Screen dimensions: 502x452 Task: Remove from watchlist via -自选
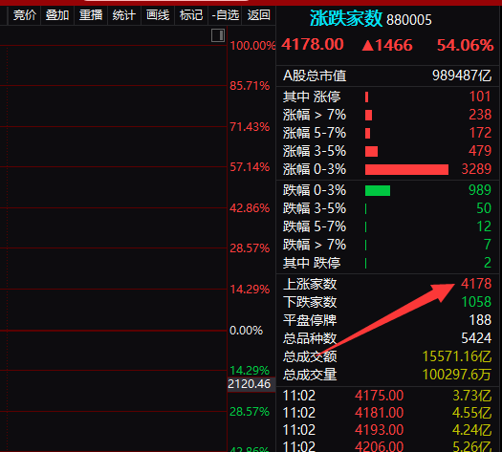(226, 15)
